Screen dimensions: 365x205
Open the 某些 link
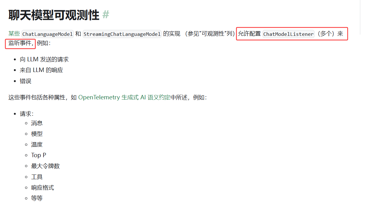point(14,34)
